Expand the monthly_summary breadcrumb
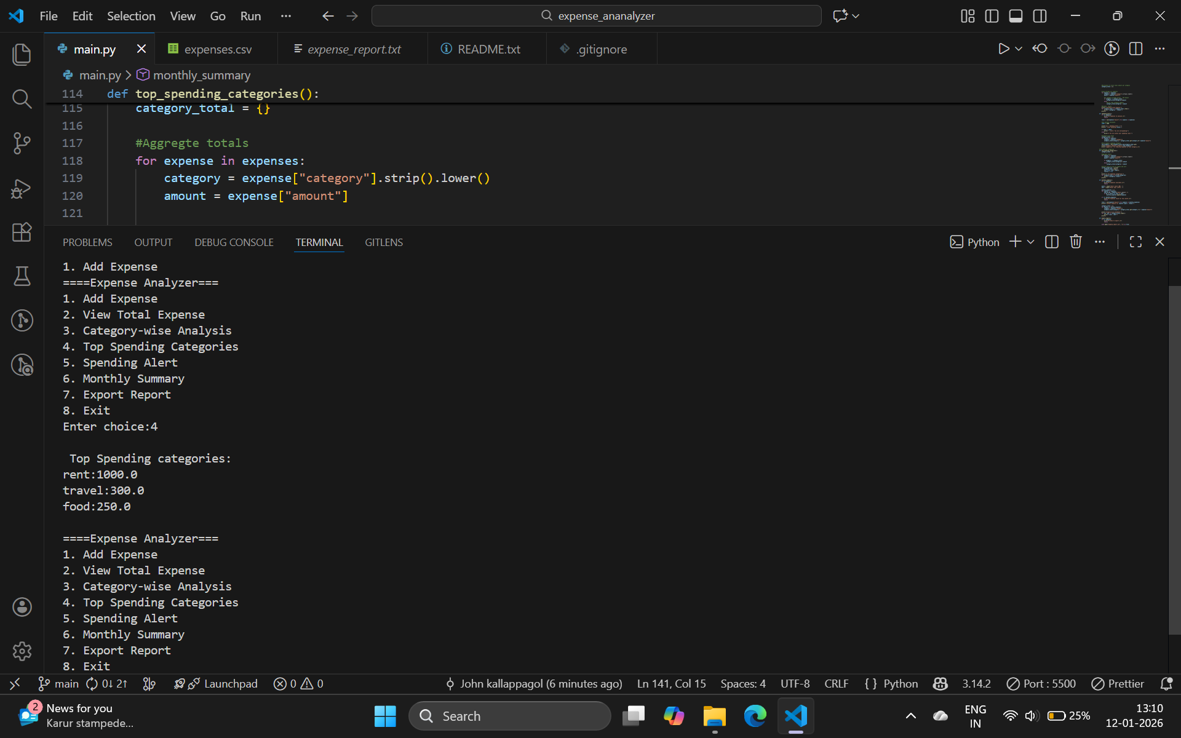1181x738 pixels. [x=202, y=75]
